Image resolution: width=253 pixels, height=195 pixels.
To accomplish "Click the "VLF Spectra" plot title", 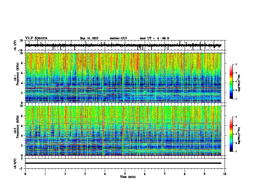I will pyautogui.click(x=36, y=38).
